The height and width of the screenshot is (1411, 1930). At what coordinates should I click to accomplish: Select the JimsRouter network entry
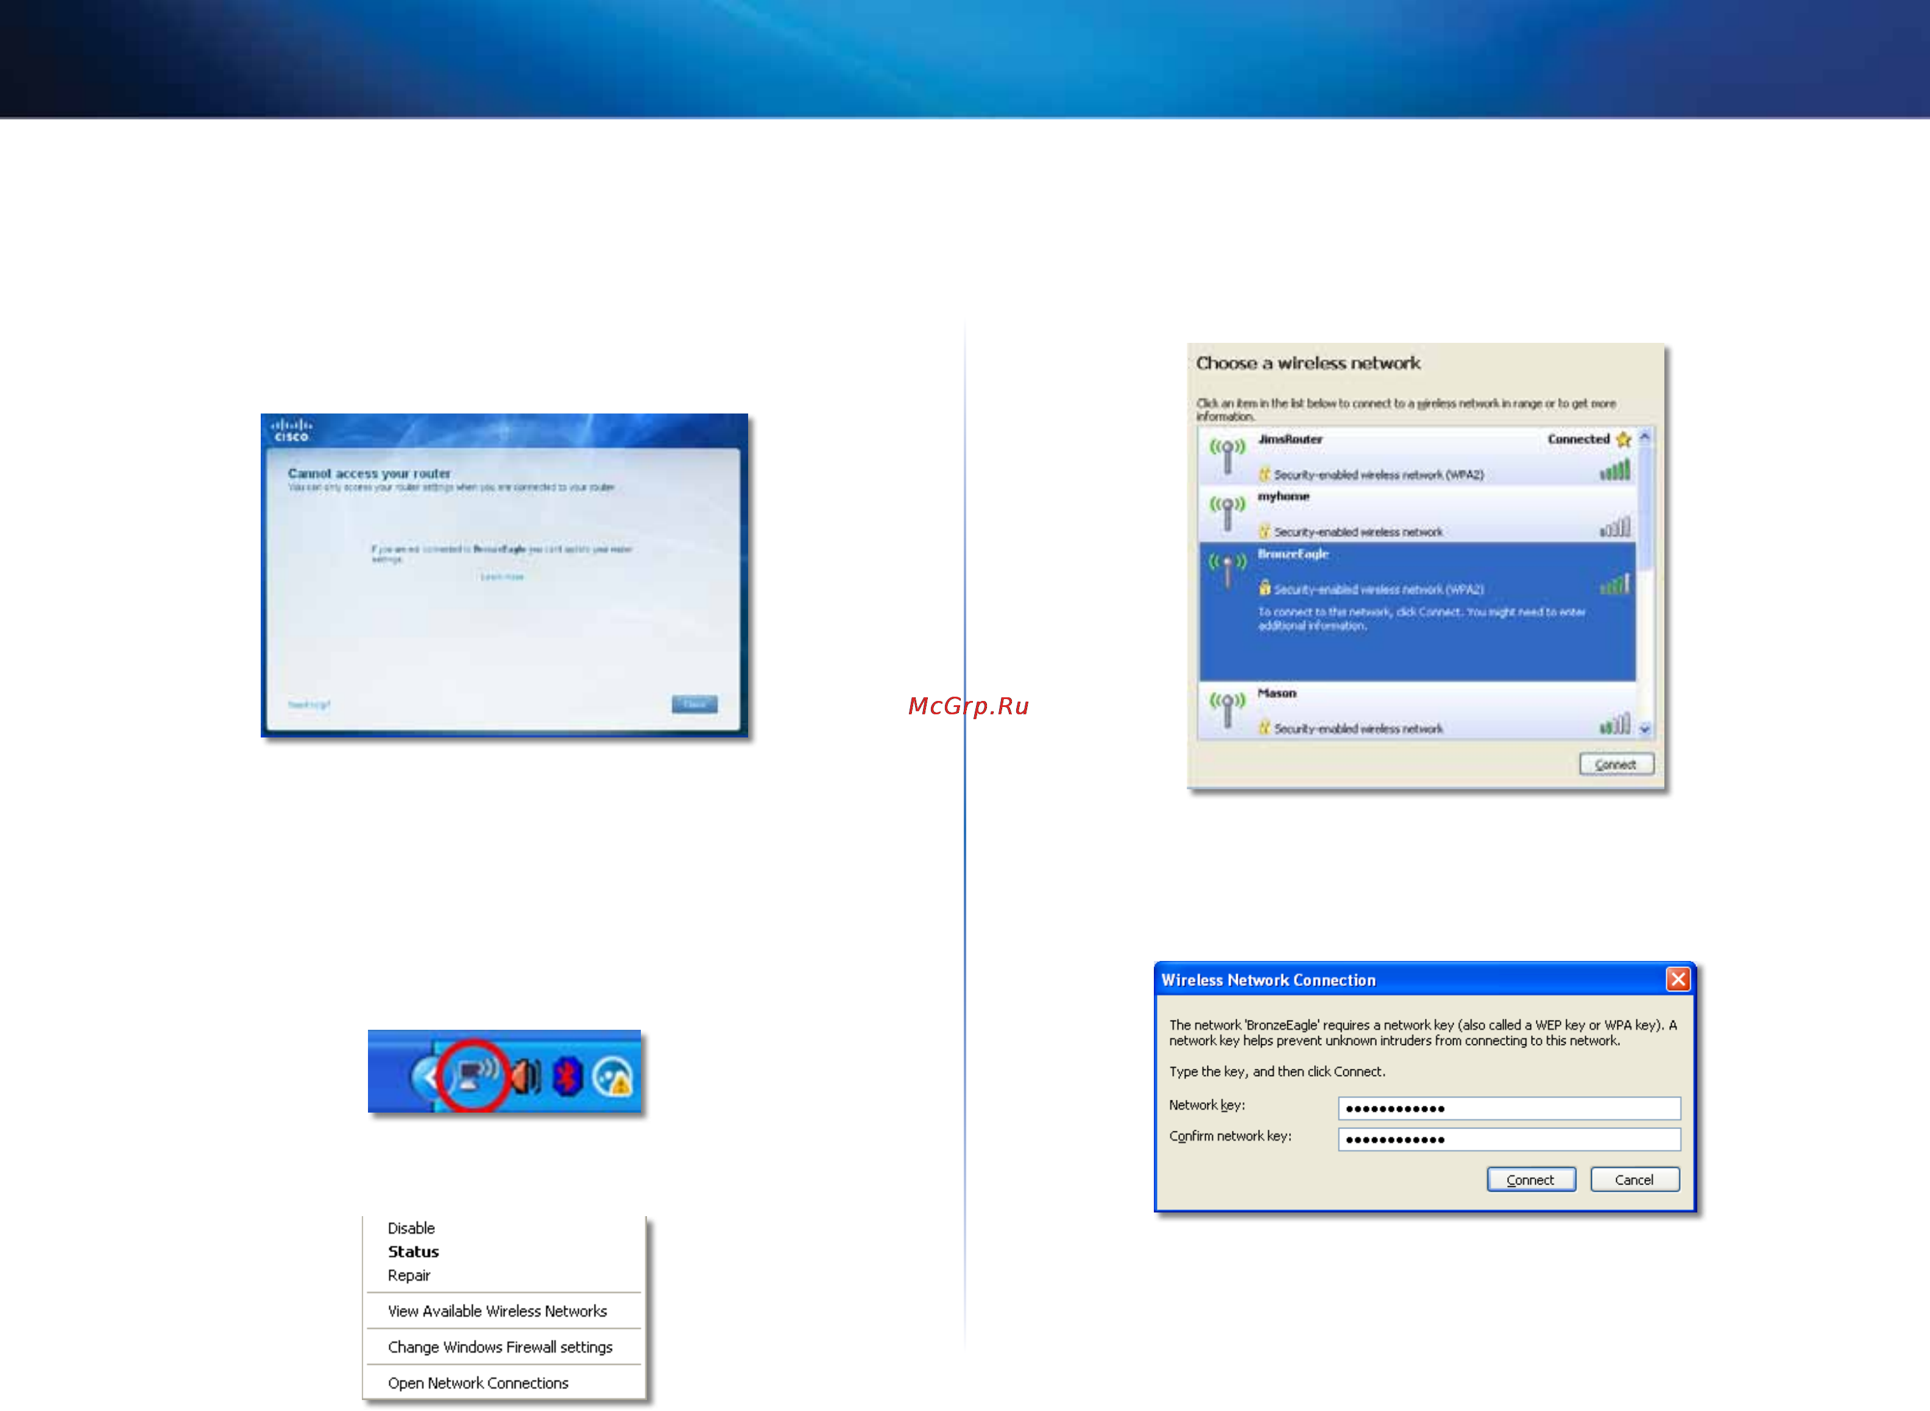point(1418,456)
